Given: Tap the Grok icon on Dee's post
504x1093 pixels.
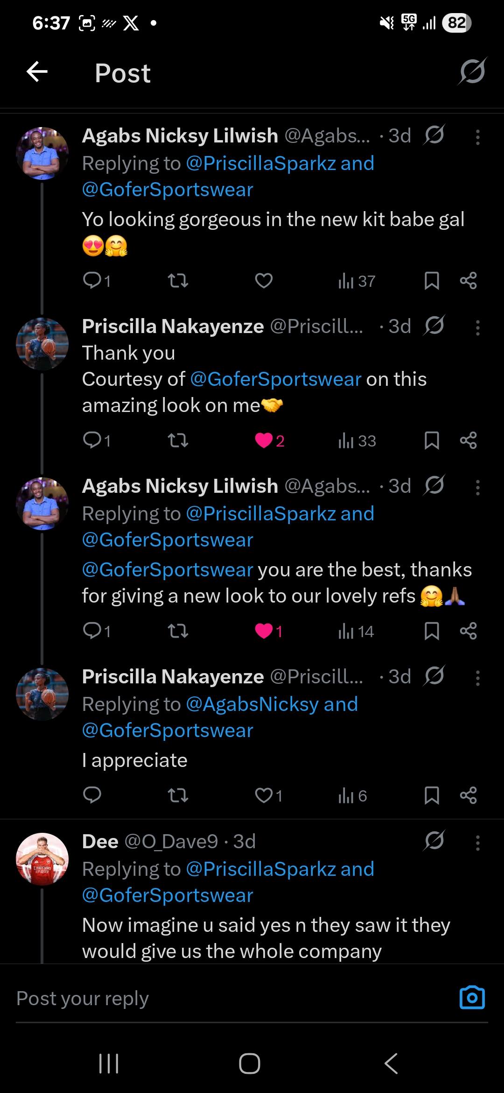Looking at the screenshot, I should 434,841.
